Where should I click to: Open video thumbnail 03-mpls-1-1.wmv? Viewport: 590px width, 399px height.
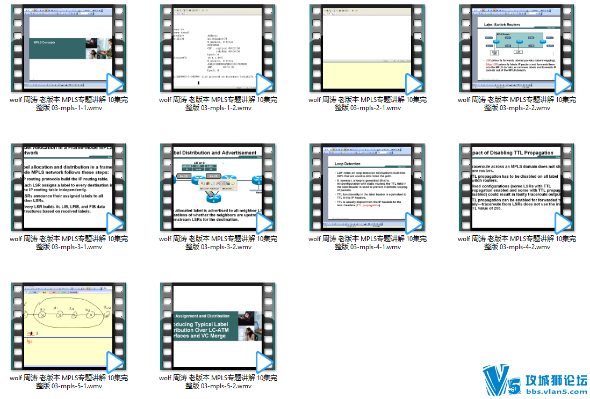[68, 48]
